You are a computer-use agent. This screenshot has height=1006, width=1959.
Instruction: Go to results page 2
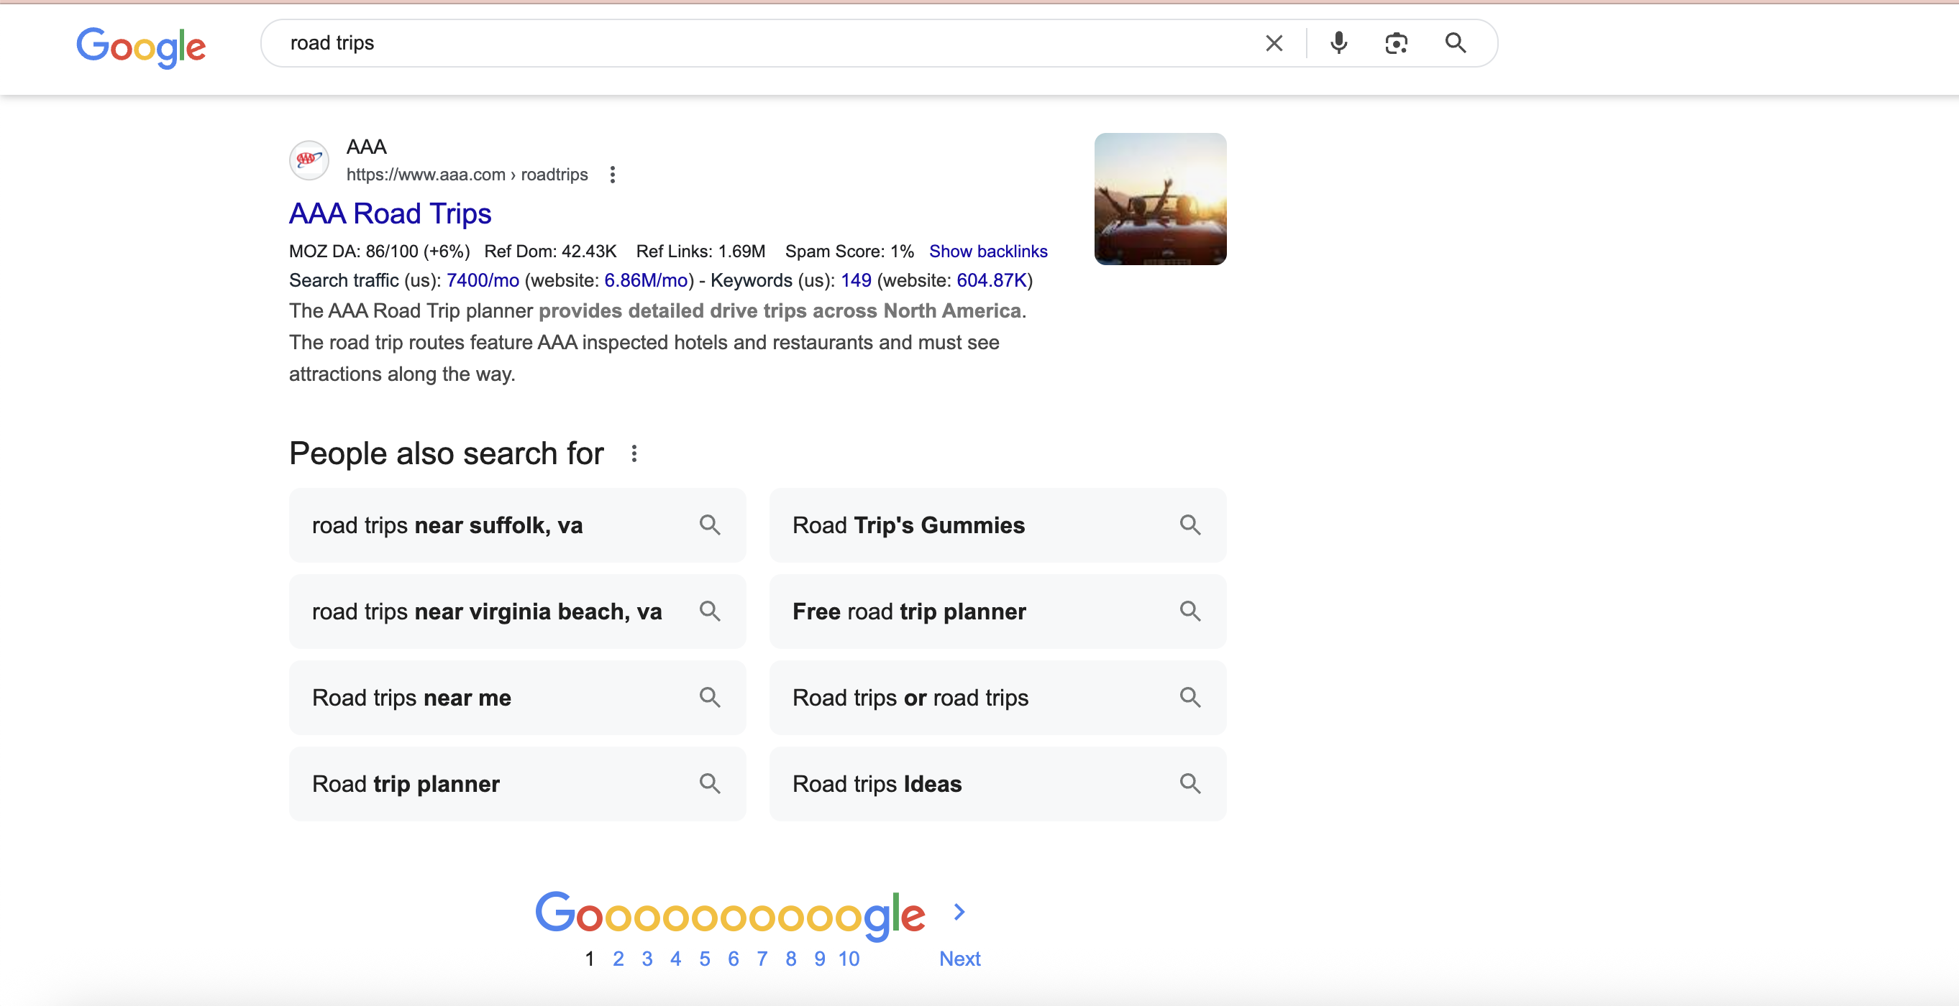(618, 959)
